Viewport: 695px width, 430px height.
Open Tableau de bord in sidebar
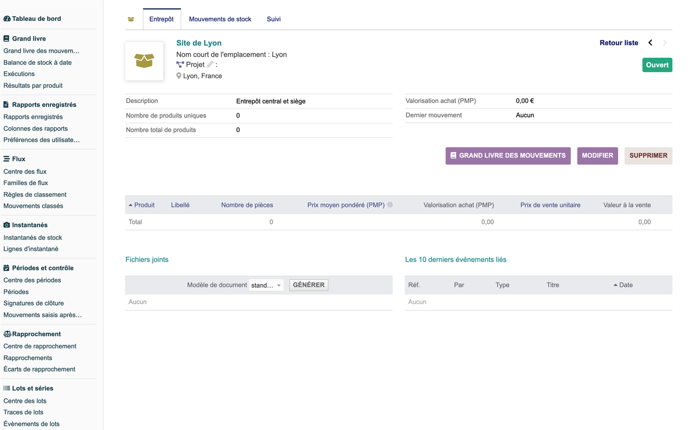coord(36,19)
